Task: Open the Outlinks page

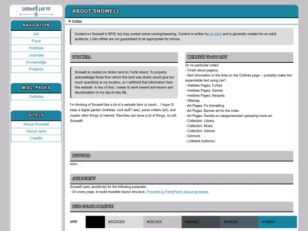Action: pos(36,96)
